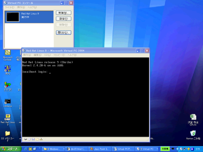Viewport: 203px width, 152px height.
Task: Select the cmd.exe desktop shortcut
Action: [8, 103]
